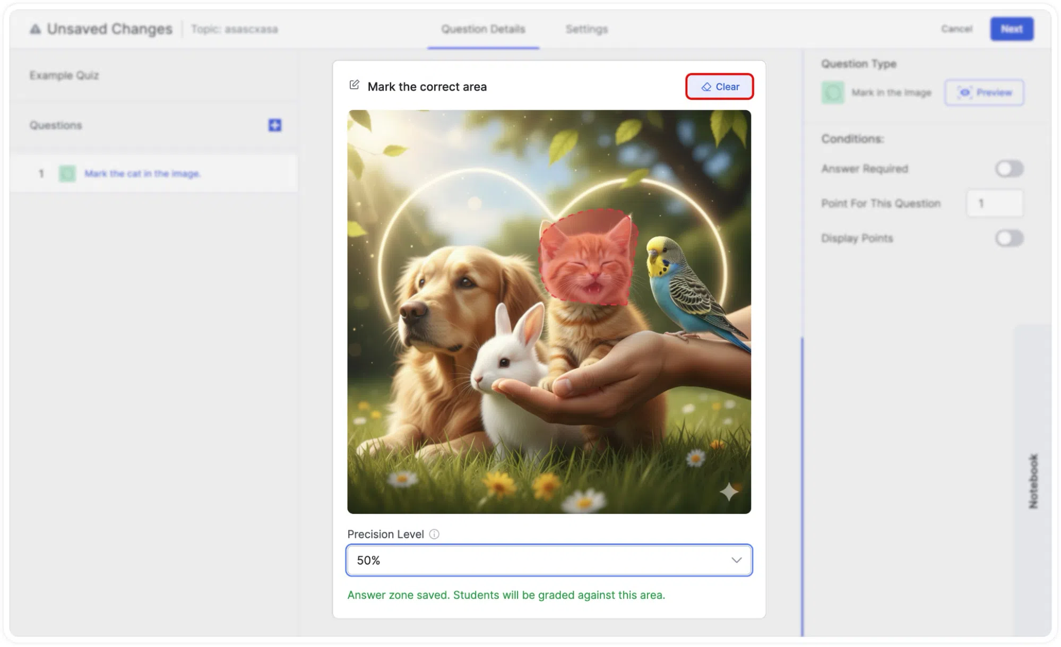Click the warning triangle icon next to Unsaved Changes
Screen dimensions: 1061x647
35,29
